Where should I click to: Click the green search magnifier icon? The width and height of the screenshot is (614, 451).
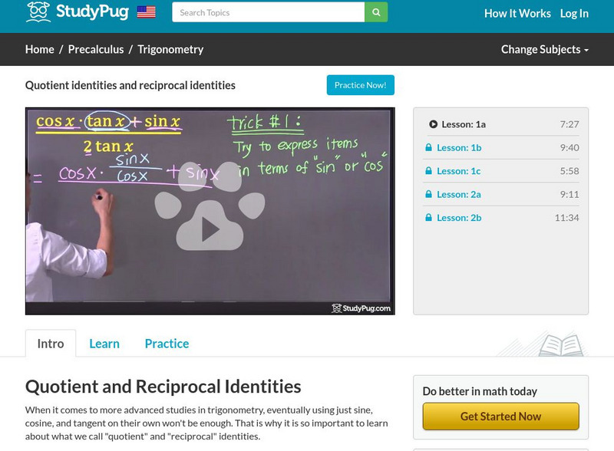pos(375,13)
